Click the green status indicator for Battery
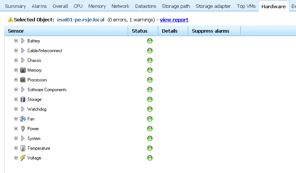This screenshot has width=296, height=173. tap(150, 41)
